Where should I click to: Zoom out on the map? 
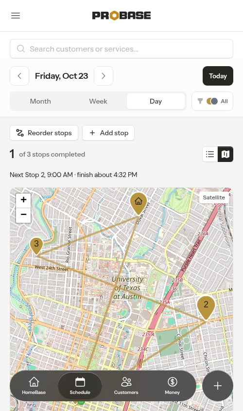coord(23,215)
